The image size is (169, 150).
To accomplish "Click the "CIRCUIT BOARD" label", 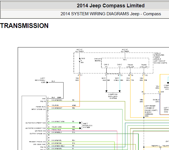I will (97, 60).
